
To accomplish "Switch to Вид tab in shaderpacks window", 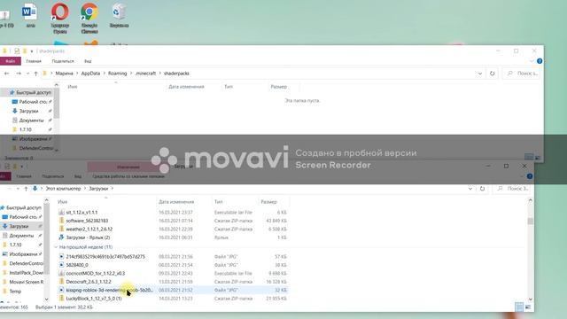I will (88, 61).
